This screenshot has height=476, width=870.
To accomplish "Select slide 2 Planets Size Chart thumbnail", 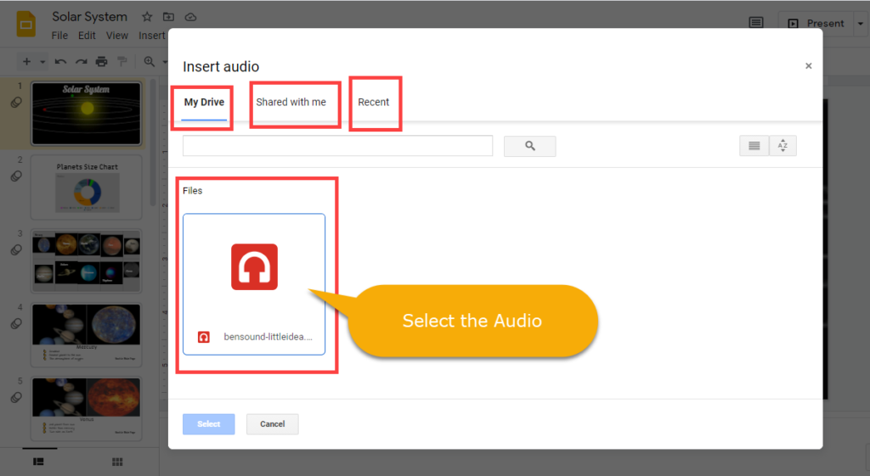I will (x=87, y=188).
